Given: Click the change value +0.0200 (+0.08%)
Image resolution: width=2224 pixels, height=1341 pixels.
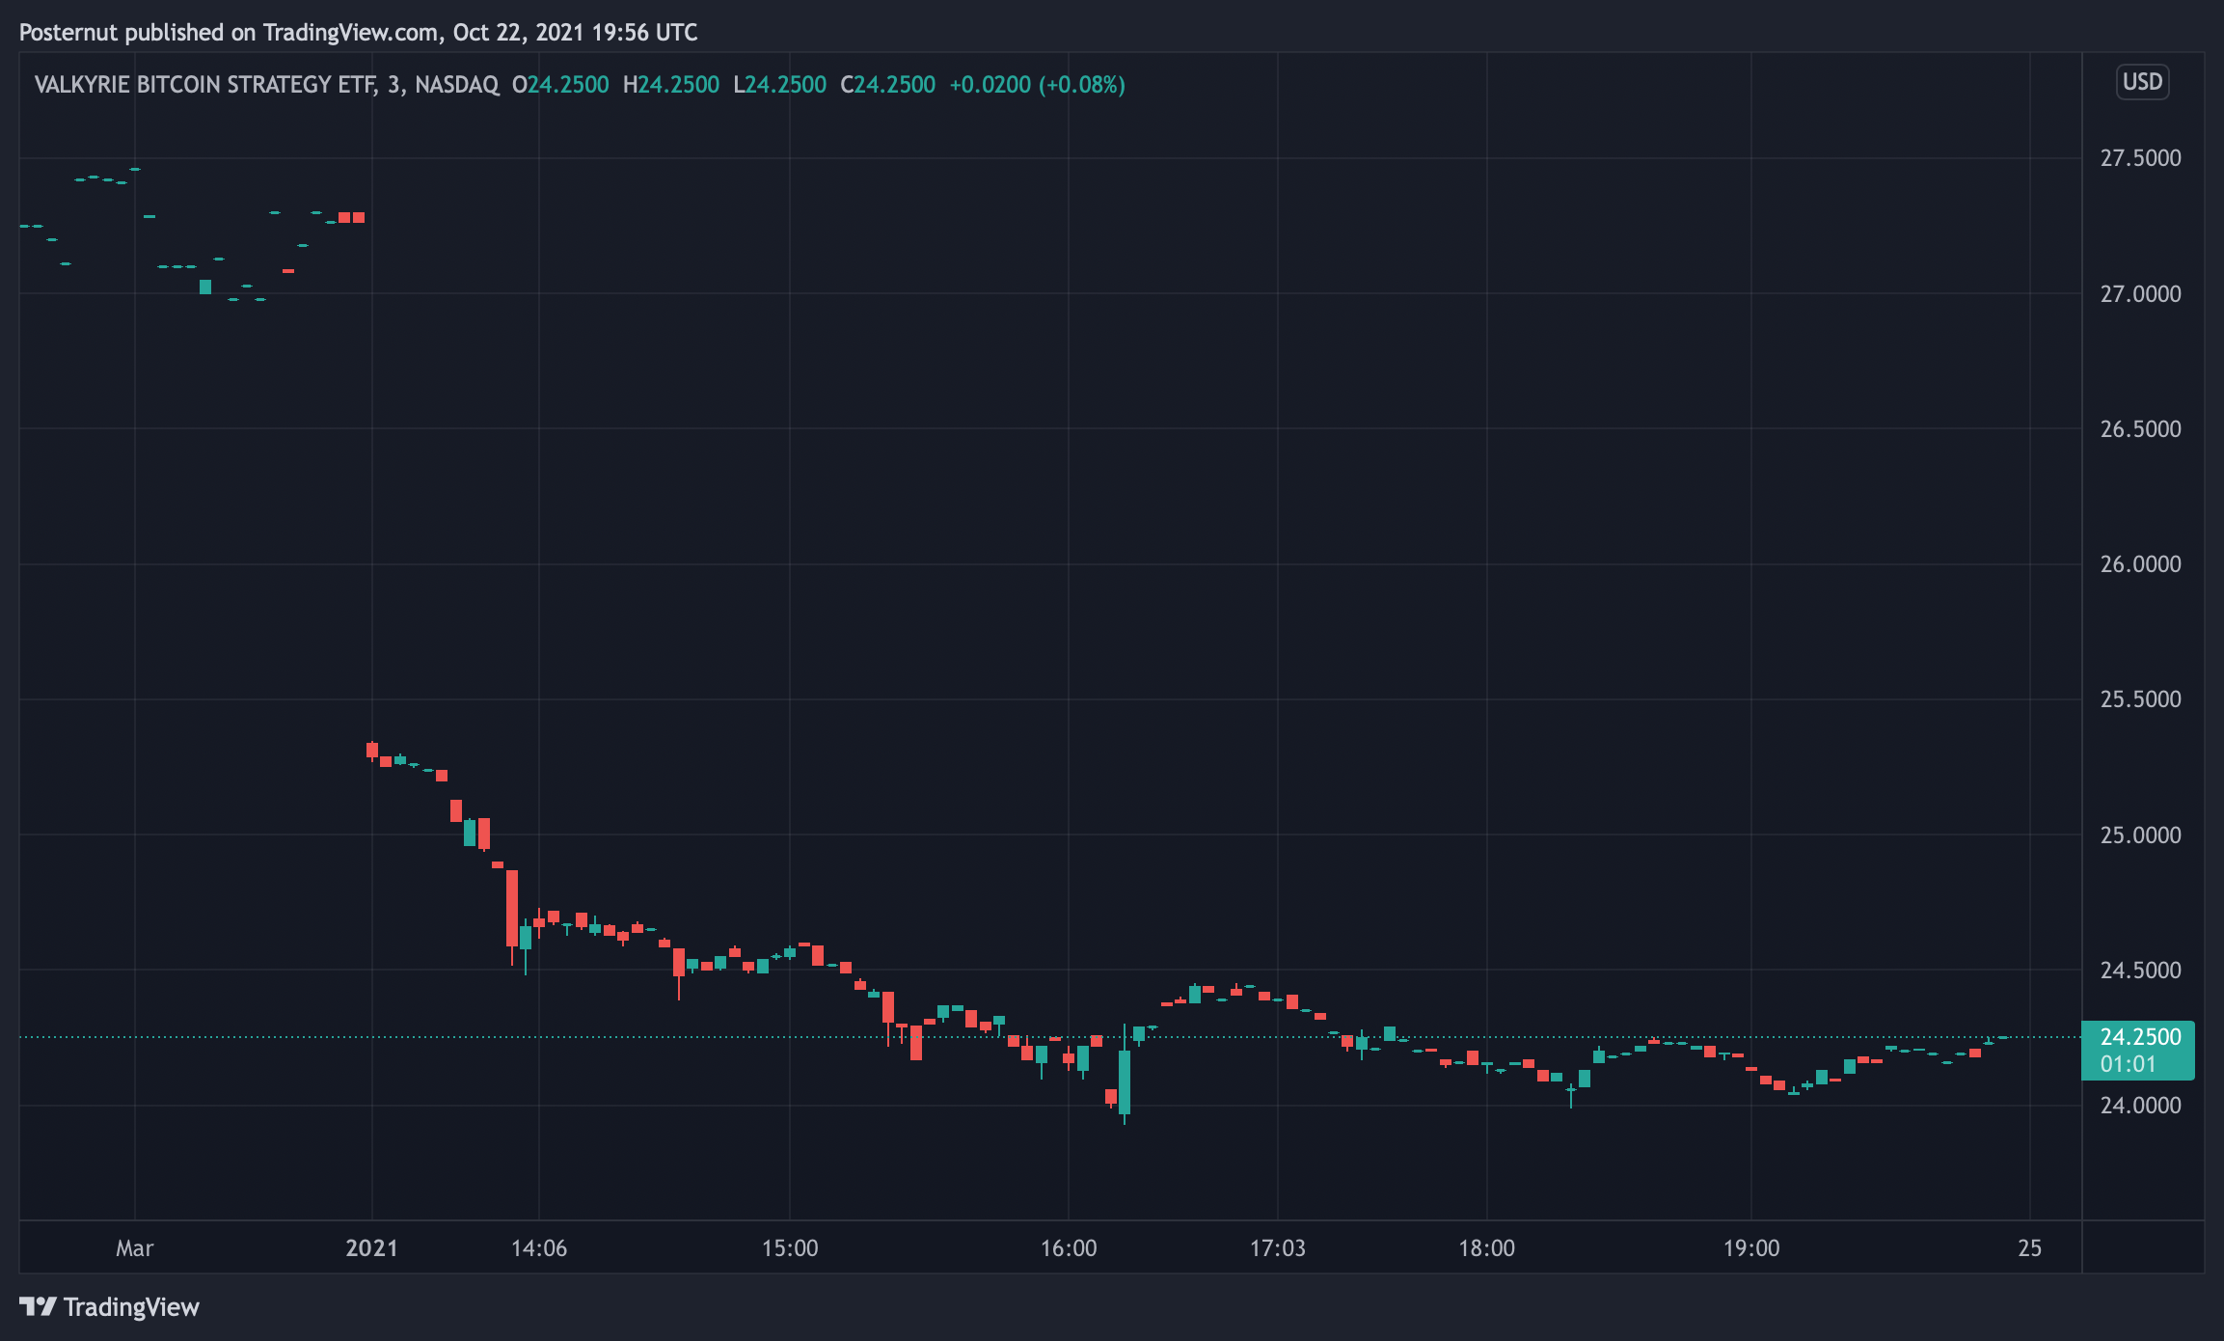Looking at the screenshot, I should (x=1038, y=85).
